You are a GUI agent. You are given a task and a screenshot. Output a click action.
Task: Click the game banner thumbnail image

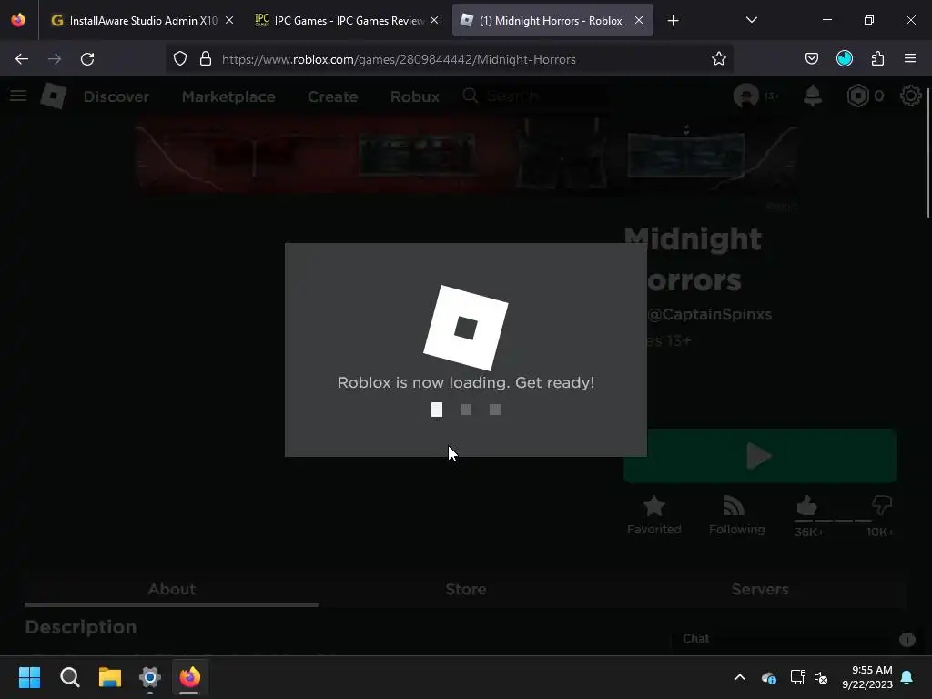465,157
